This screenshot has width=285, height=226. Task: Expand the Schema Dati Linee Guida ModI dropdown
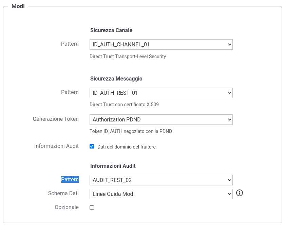(161, 194)
